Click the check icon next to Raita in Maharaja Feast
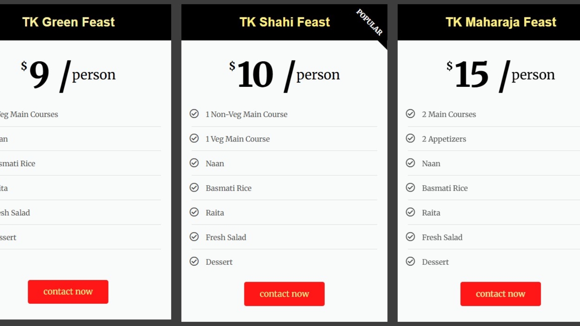Screen dimensions: 580x326 pos(411,212)
